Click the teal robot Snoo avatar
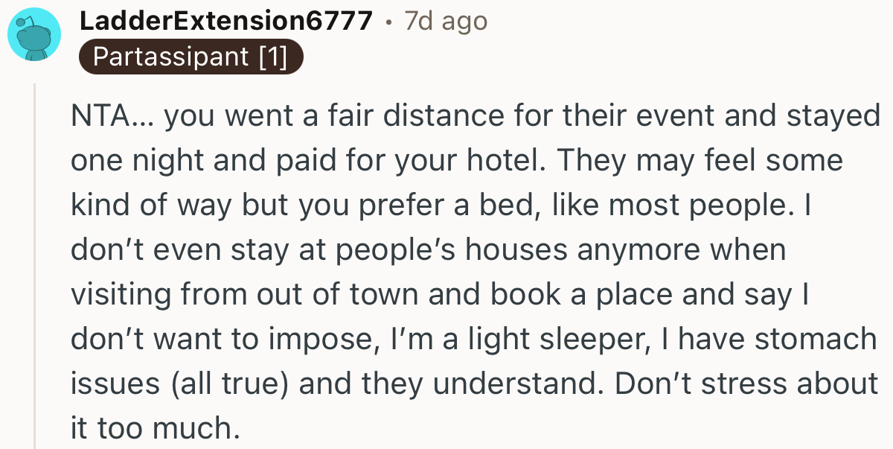The width and height of the screenshot is (893, 449). pos(34,34)
